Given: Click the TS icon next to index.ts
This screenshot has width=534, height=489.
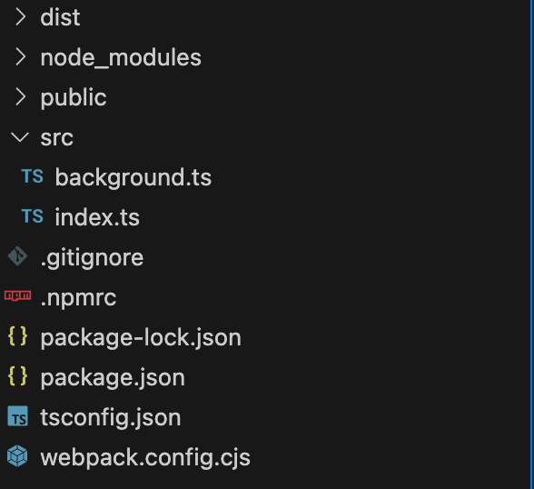Looking at the screenshot, I should (33, 216).
